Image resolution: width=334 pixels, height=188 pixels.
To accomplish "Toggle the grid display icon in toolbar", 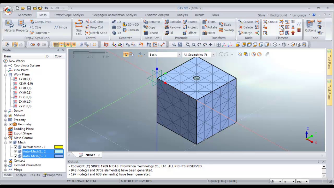I will tap(56, 45).
